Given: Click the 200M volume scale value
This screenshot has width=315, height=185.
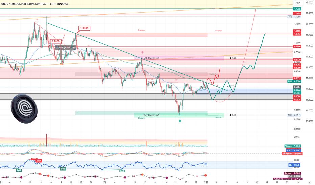Looking at the screenshot, I should click(297, 137).
